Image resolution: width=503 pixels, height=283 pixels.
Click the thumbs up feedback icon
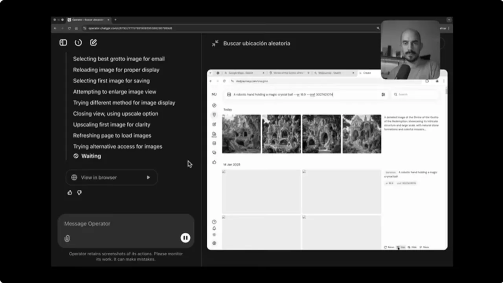[70, 193]
